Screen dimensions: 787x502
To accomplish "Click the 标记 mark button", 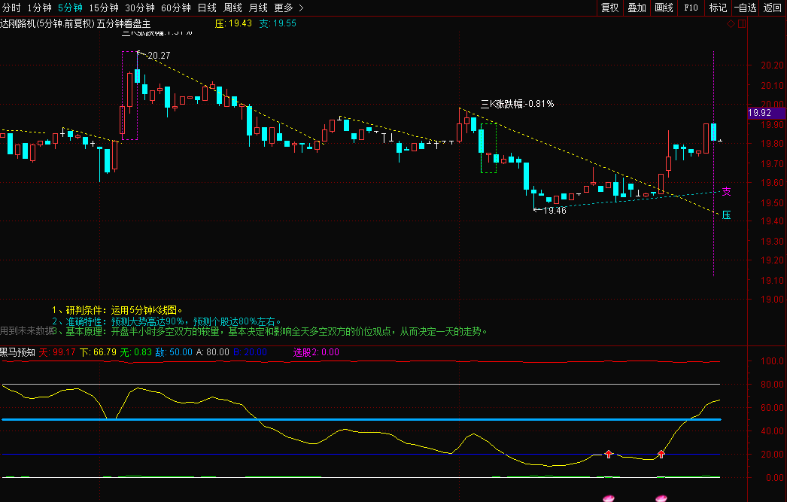I will (x=719, y=8).
